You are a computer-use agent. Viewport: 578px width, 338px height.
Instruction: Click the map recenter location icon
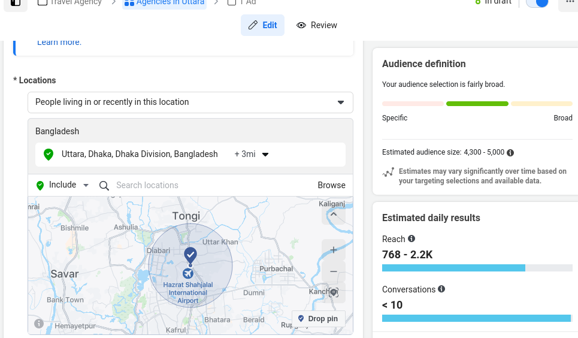[x=334, y=292]
